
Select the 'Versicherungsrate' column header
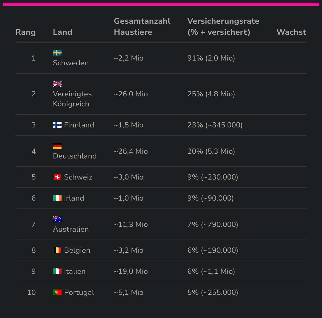[223, 27]
